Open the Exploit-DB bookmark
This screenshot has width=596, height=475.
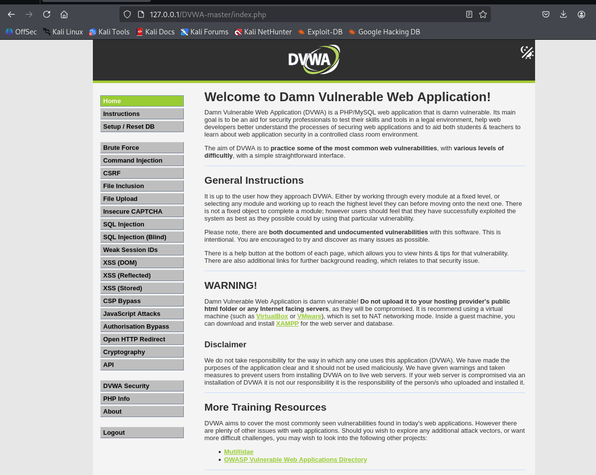point(320,32)
